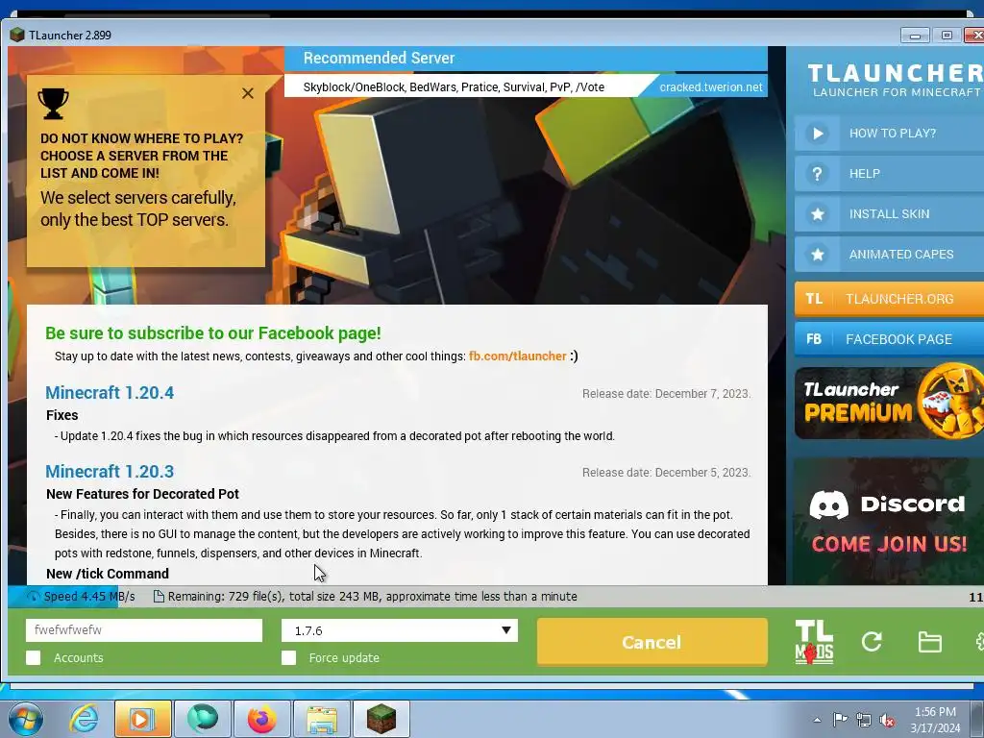
Task: Click the TL badge icon on orange button
Action: coord(814,299)
